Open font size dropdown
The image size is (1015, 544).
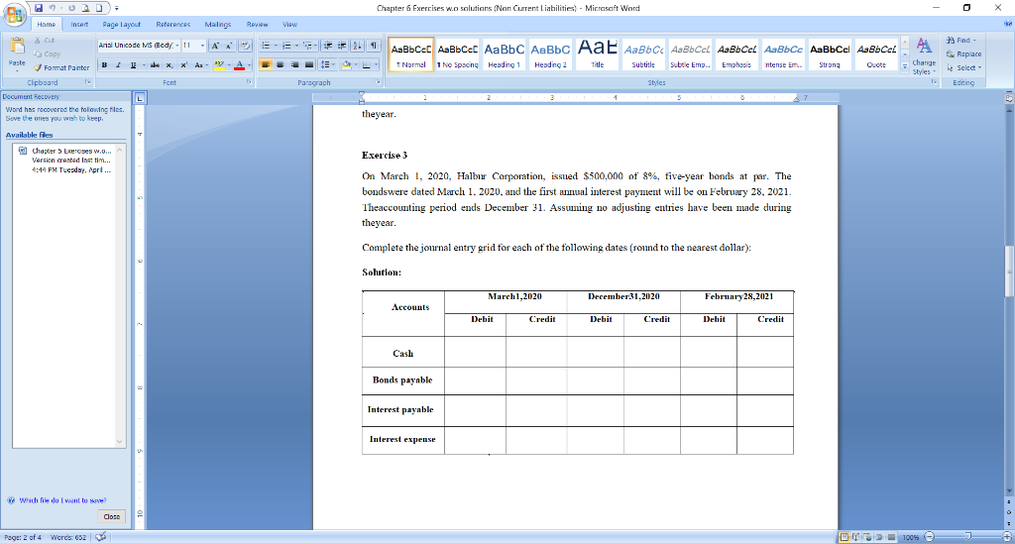(x=202, y=46)
